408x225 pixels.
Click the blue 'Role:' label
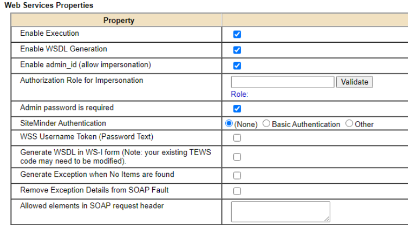point(239,94)
